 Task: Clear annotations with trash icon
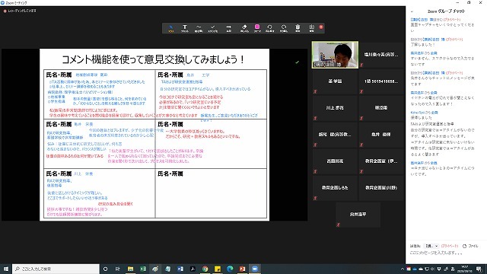(x=298, y=28)
